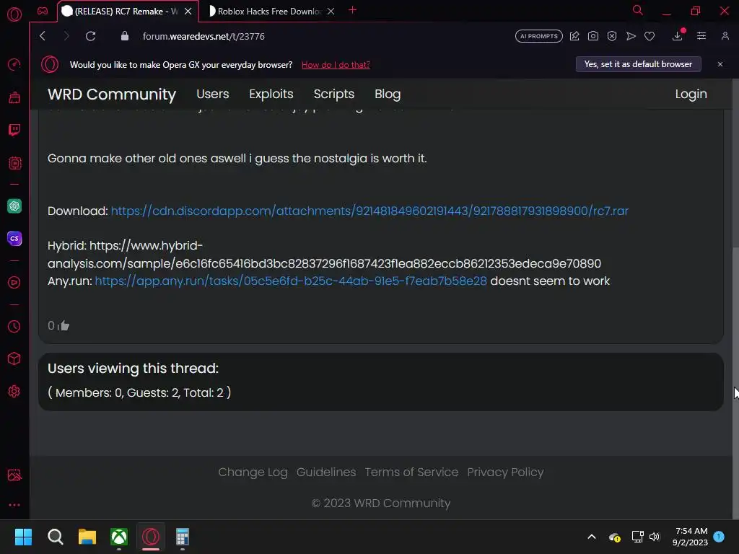Show hidden system tray icons
Image resolution: width=739 pixels, height=554 pixels.
pyautogui.click(x=592, y=537)
